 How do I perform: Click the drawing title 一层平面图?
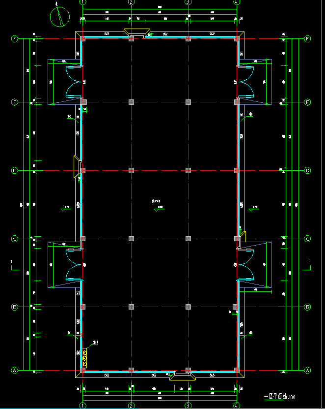pos(275,396)
